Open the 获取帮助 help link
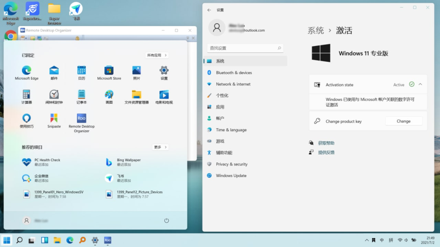The height and width of the screenshot is (247, 440). coord(326,143)
